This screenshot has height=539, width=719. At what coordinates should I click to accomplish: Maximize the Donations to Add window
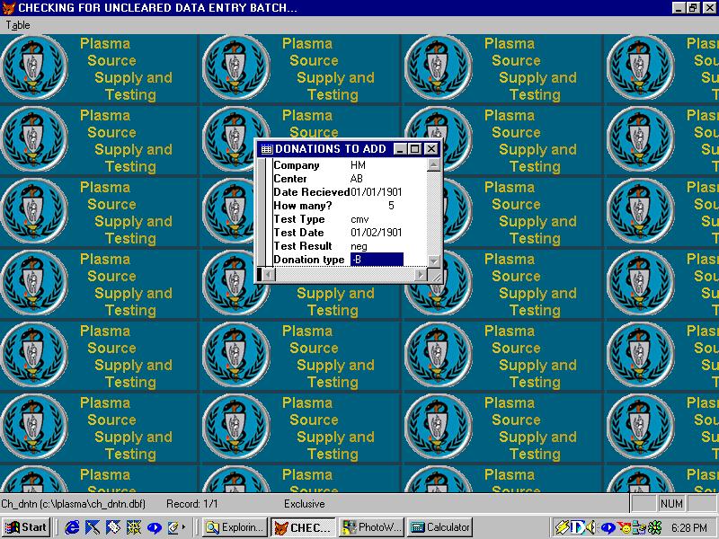[416, 149]
